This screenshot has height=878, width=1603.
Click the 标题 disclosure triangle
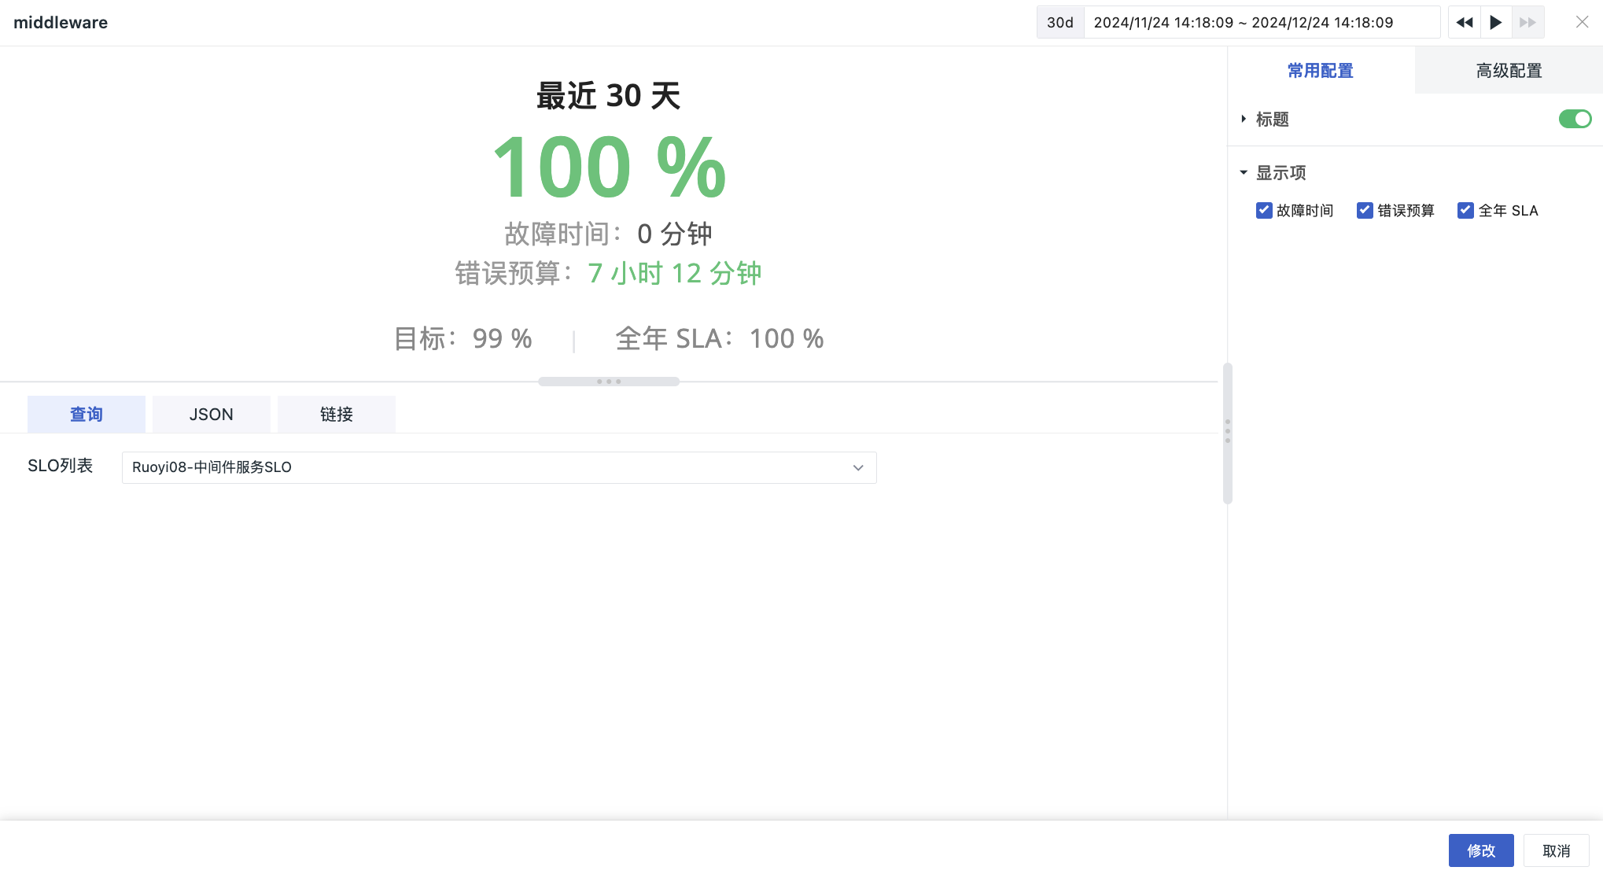[1244, 119]
